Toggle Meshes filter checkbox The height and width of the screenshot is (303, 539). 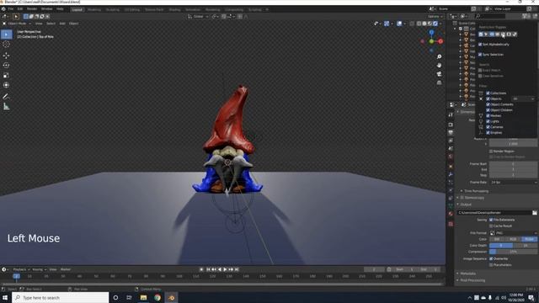(488, 116)
